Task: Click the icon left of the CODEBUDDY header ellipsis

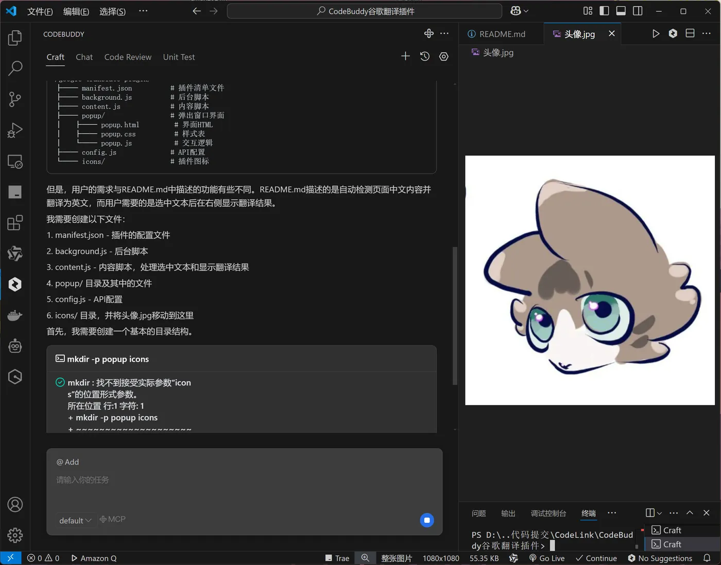Action: [x=429, y=33]
